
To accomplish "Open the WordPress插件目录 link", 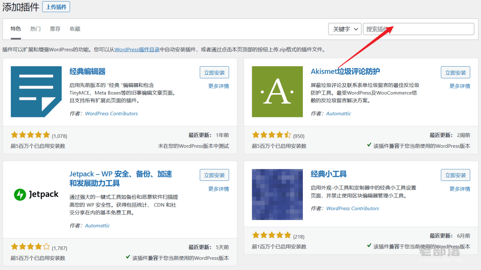I will (137, 50).
